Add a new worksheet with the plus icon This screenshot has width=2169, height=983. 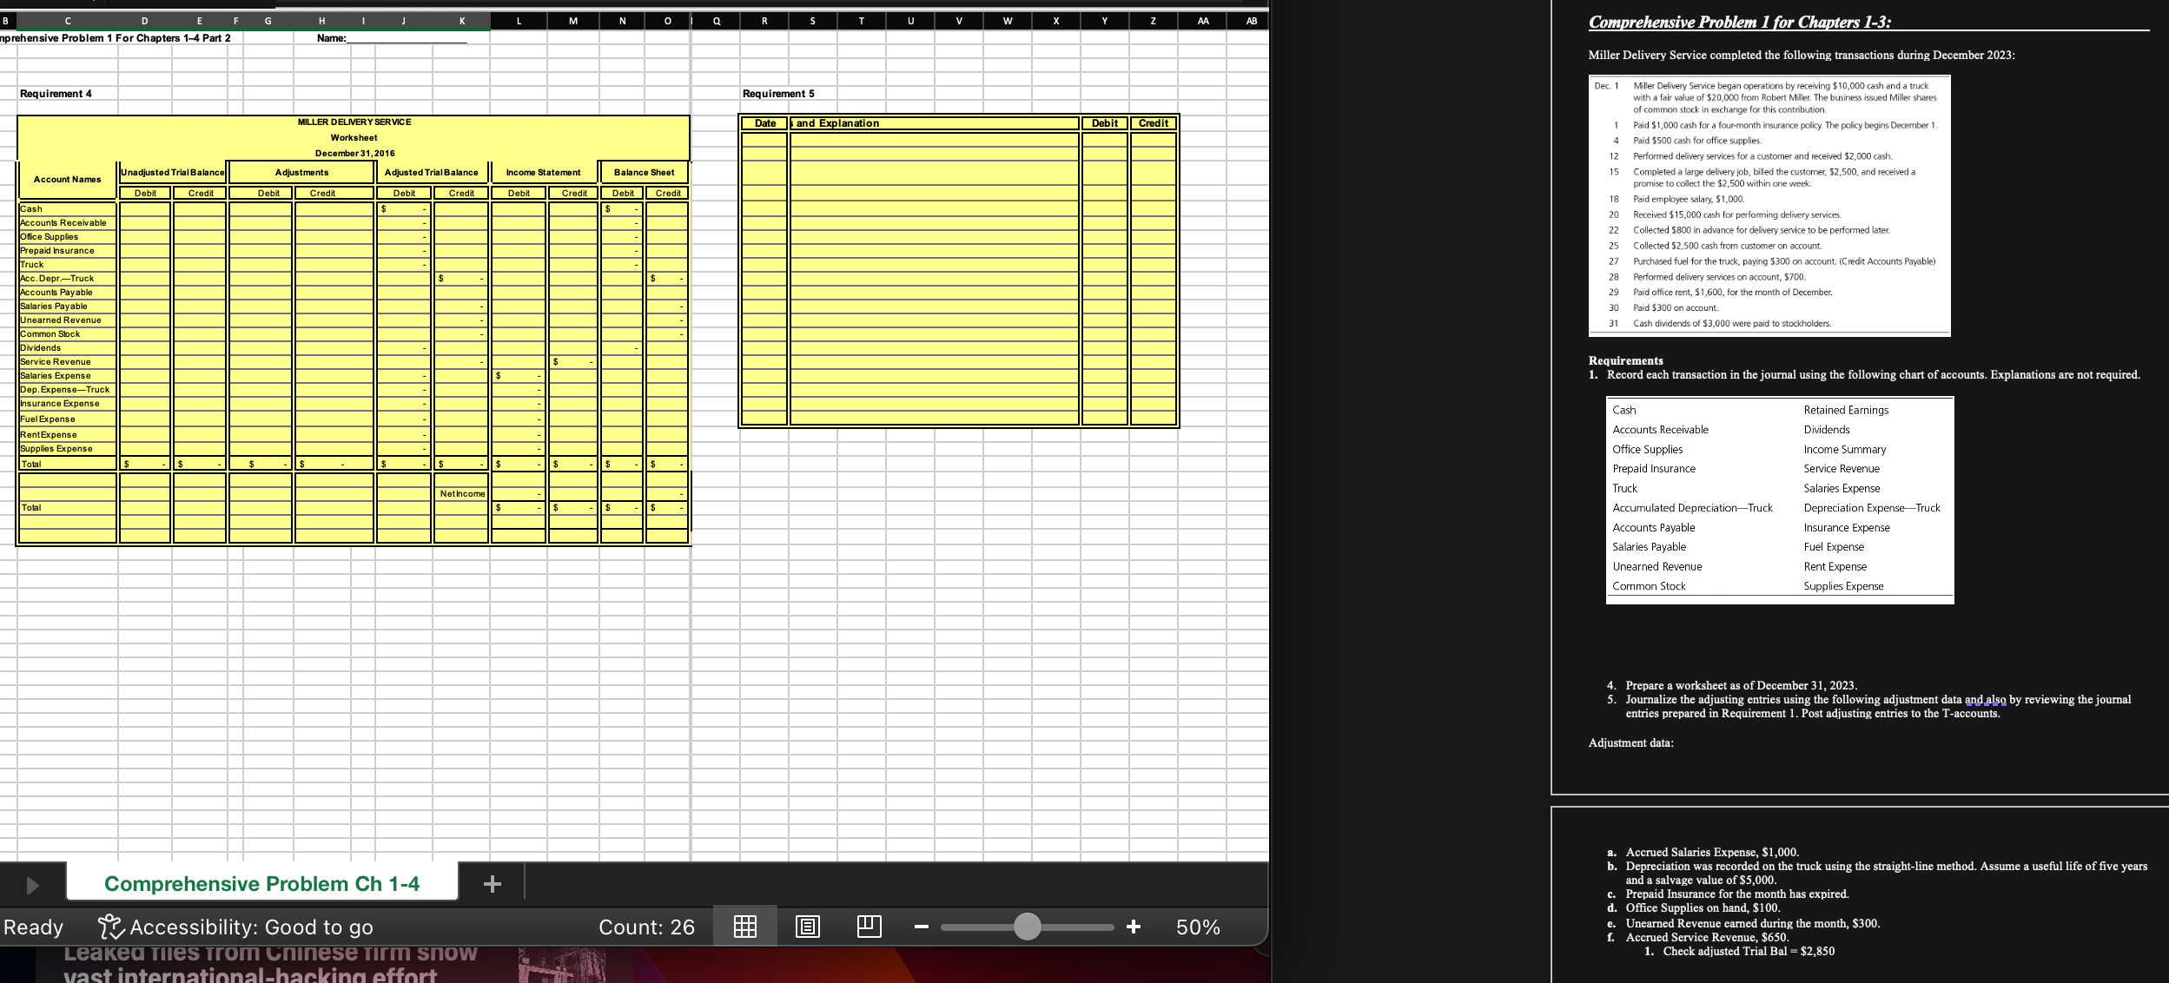coord(493,883)
